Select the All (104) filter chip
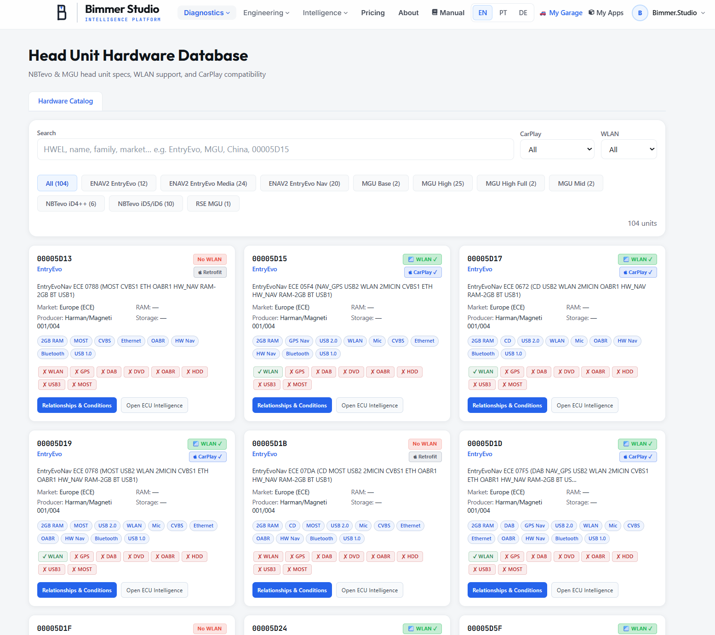The width and height of the screenshot is (715, 635). pyautogui.click(x=57, y=183)
